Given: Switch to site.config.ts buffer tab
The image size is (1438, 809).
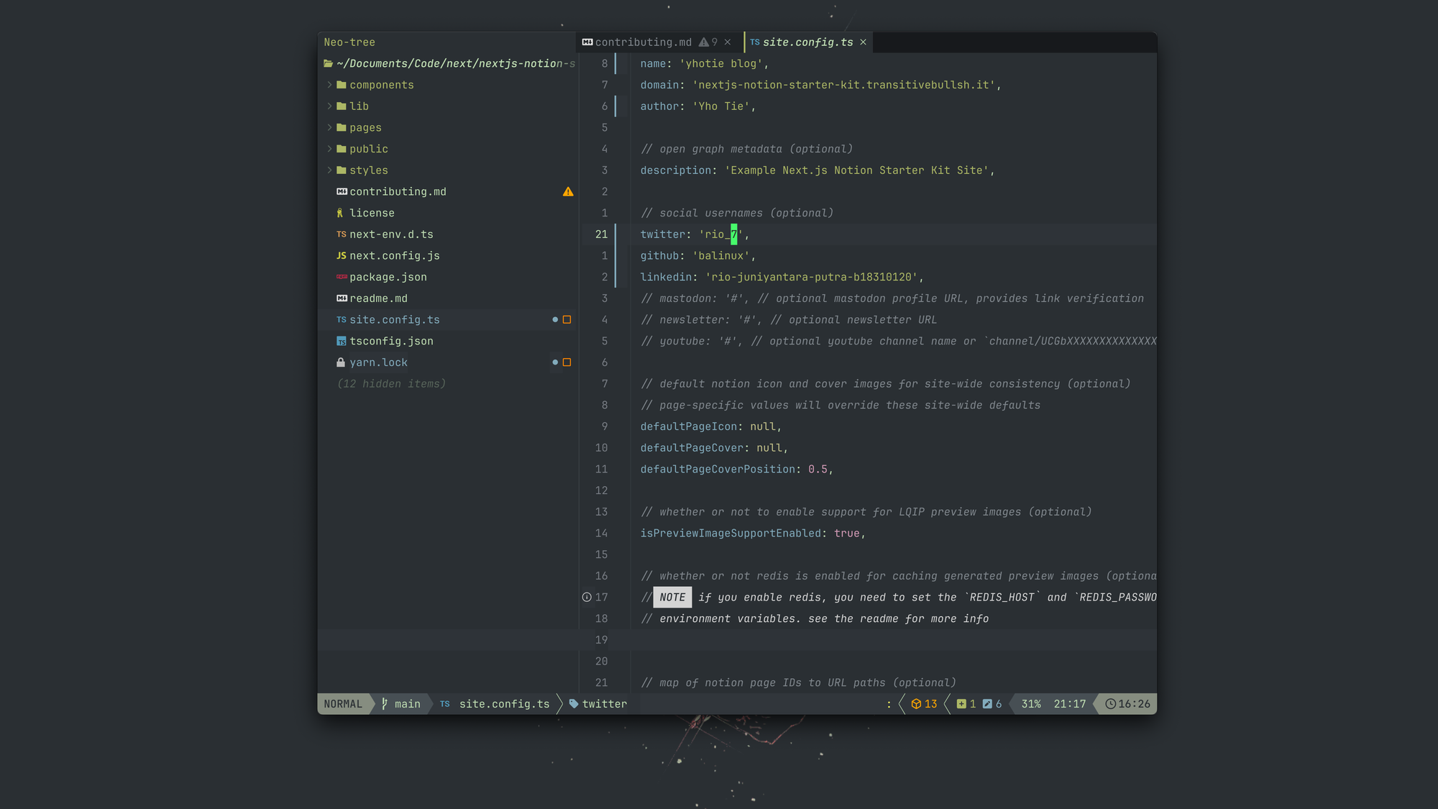Looking at the screenshot, I should point(807,42).
